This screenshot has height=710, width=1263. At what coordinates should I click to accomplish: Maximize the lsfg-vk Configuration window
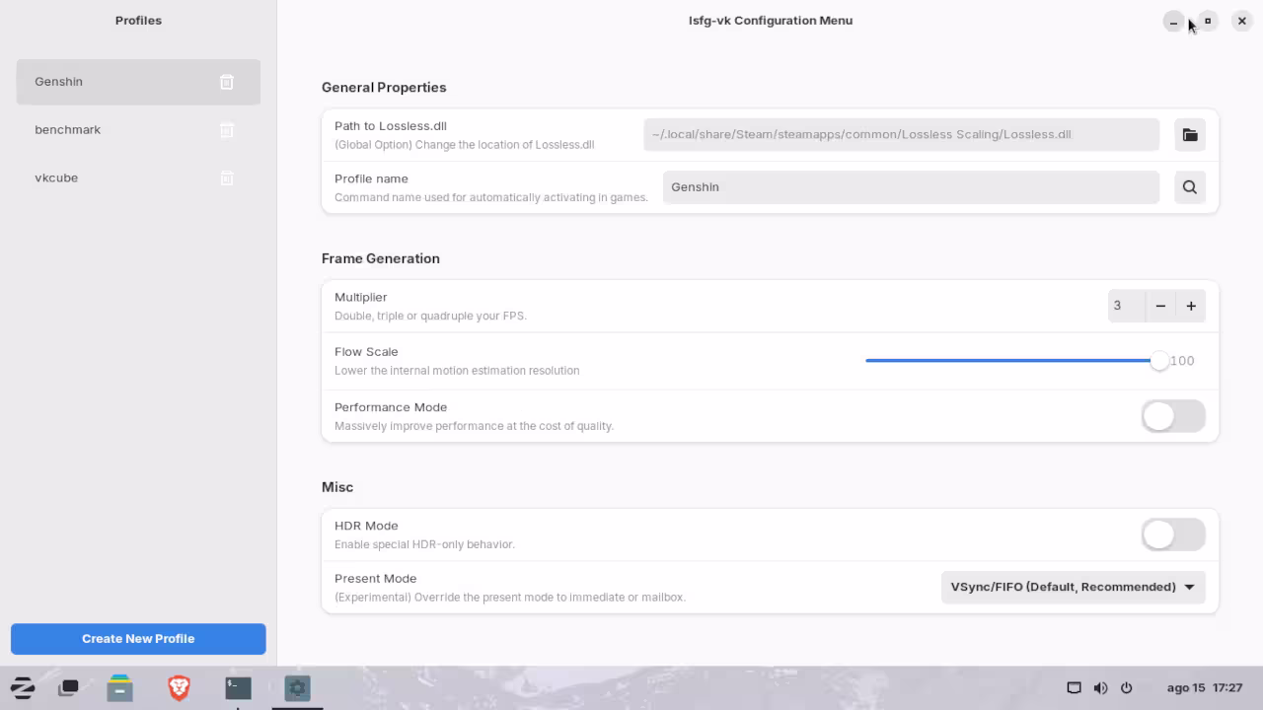point(1208,21)
